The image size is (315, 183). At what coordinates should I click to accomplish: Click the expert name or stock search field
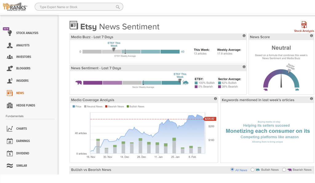pos(79,7)
